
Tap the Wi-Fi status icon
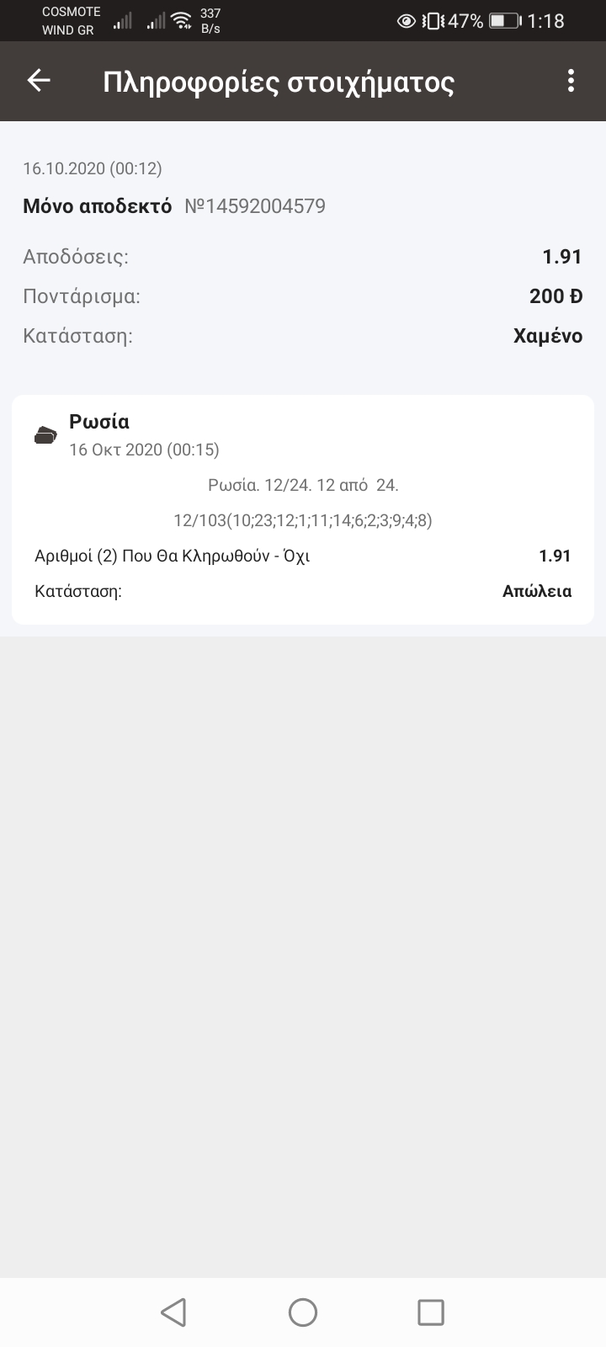click(x=181, y=21)
